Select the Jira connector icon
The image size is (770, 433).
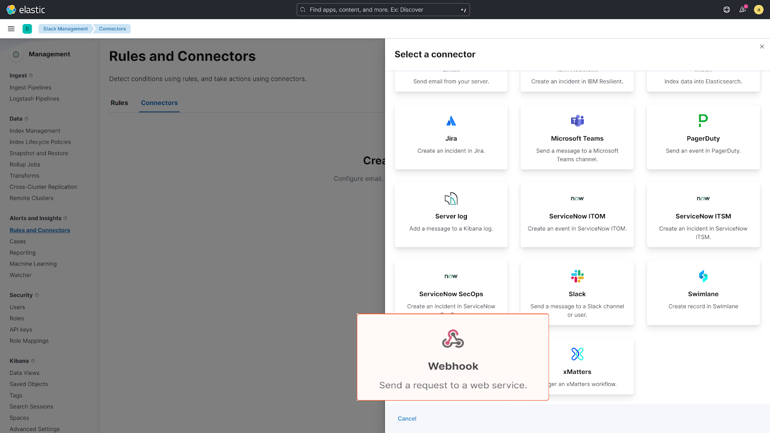coord(451,121)
